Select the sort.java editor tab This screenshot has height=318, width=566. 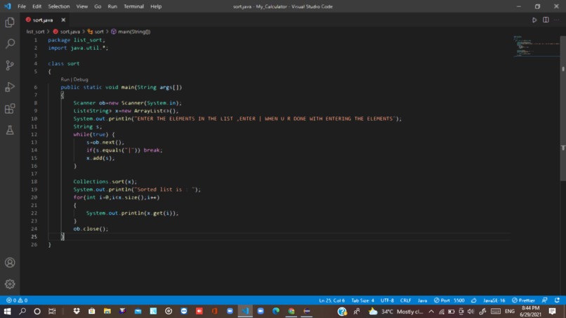[x=43, y=20]
